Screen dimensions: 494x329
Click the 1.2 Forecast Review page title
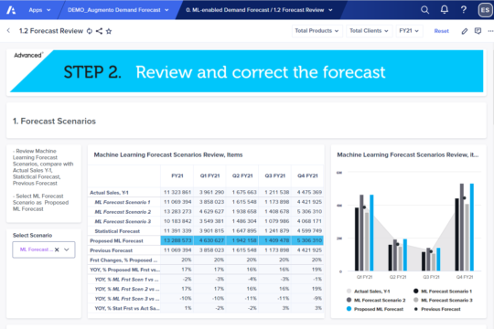click(51, 31)
